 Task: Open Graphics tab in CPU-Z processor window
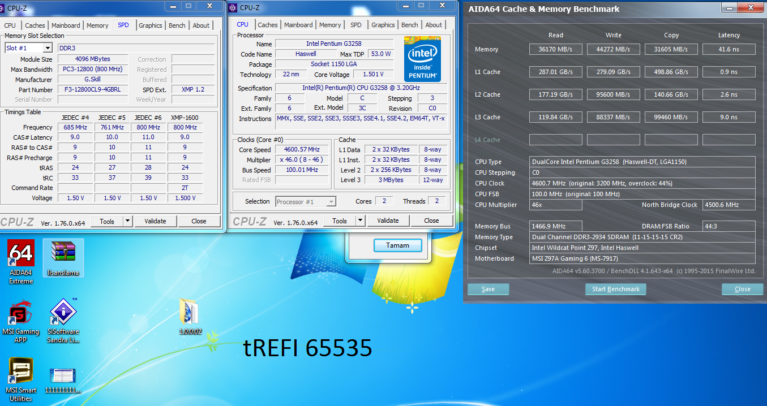coord(383,25)
